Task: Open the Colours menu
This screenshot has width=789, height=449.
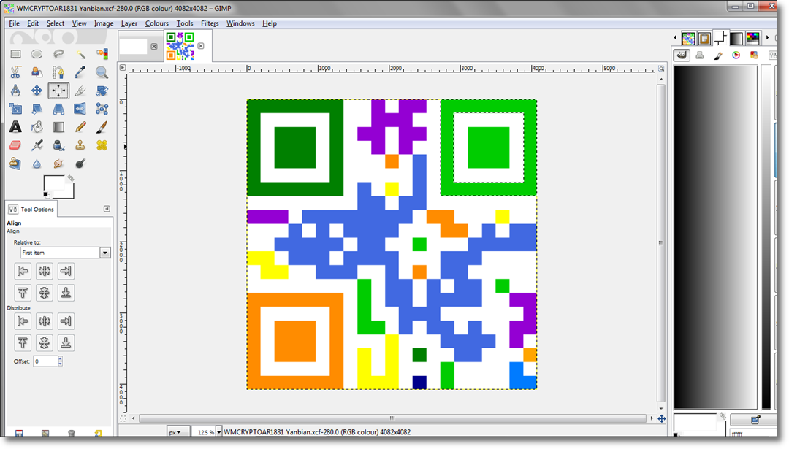Action: tap(157, 23)
